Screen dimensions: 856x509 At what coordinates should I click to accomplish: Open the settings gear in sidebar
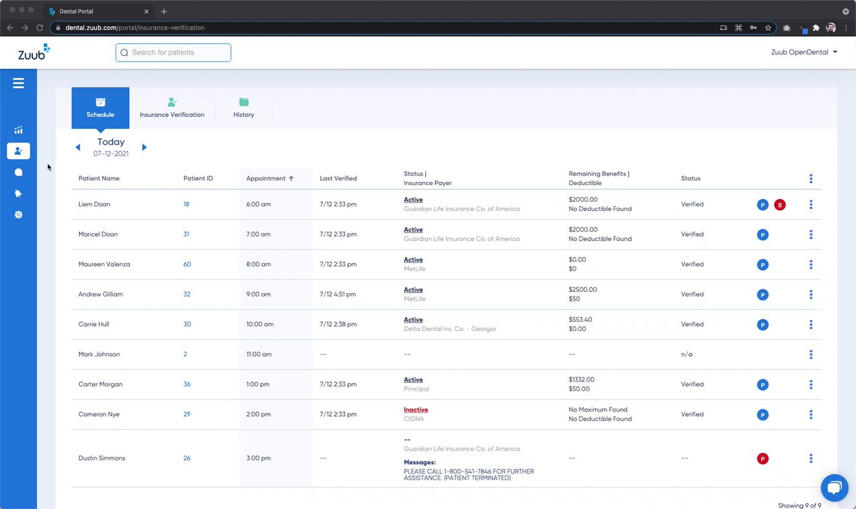pyautogui.click(x=18, y=215)
